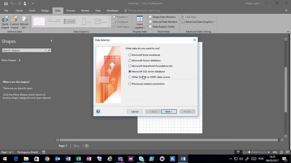
Task: Enable External Data Window checkbox
Action: pos(151,22)
